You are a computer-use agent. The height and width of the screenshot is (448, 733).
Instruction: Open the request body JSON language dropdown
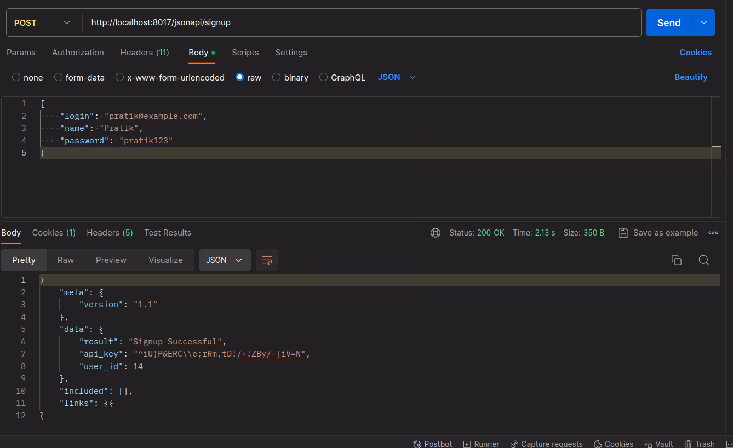(x=397, y=77)
